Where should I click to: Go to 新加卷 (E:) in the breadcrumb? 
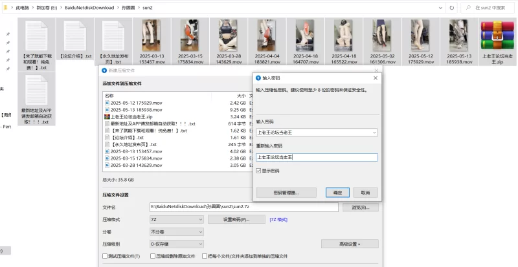click(x=47, y=8)
